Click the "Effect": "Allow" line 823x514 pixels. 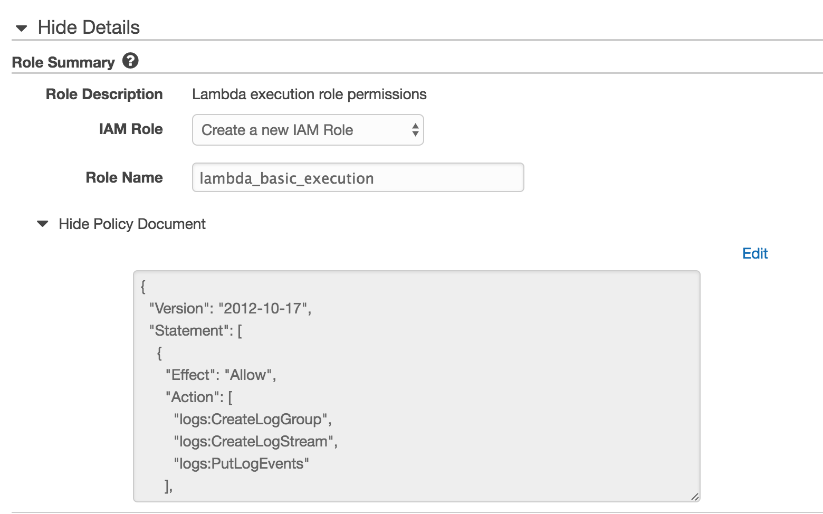click(x=221, y=375)
